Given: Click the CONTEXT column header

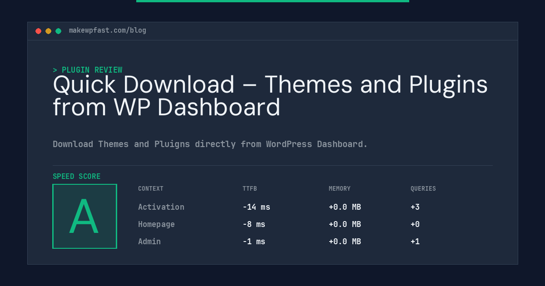Looking at the screenshot, I should point(151,189).
